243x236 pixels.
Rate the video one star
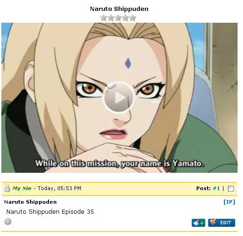[x=104, y=18]
